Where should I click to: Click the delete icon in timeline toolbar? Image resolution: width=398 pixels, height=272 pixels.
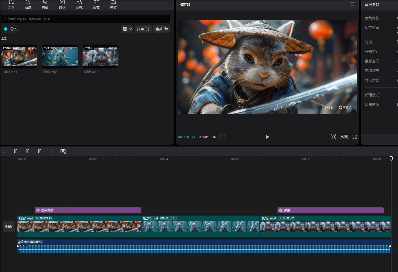[x=51, y=151]
